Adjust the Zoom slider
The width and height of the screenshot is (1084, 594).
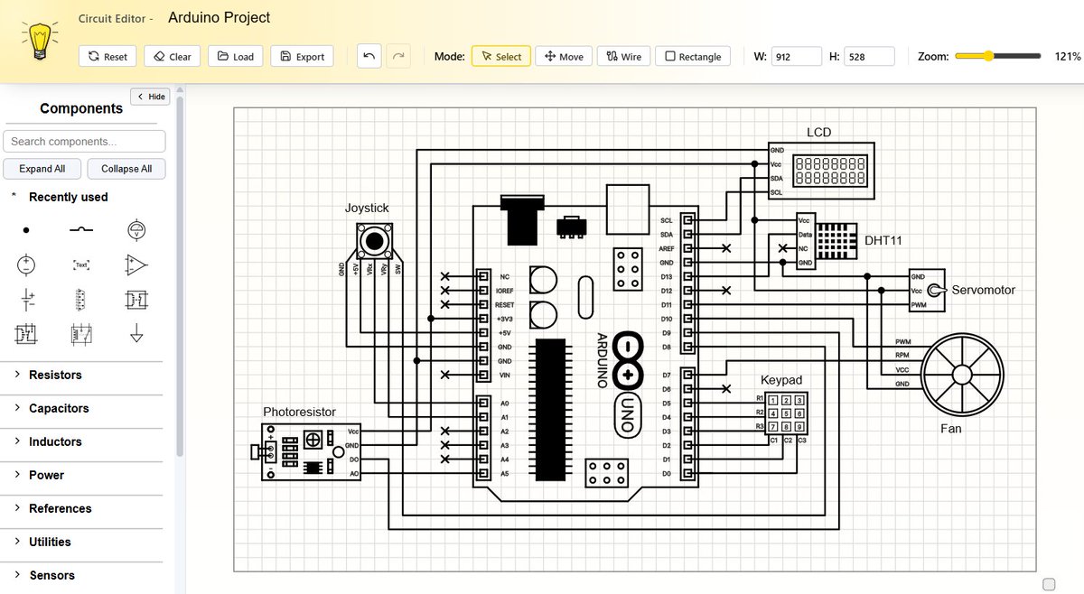point(997,56)
